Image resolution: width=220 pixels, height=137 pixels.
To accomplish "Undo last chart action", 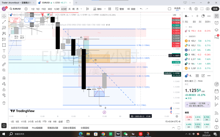I will pyautogui.click(x=141, y=9).
